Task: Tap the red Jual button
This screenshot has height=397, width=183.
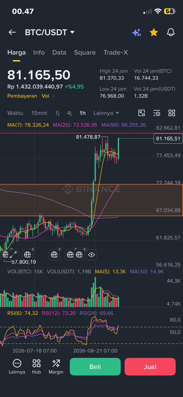Action: (x=150, y=367)
